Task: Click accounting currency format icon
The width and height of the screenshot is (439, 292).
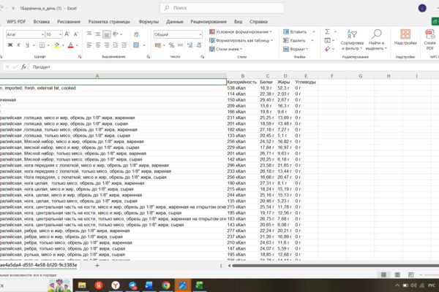Action: click(158, 45)
